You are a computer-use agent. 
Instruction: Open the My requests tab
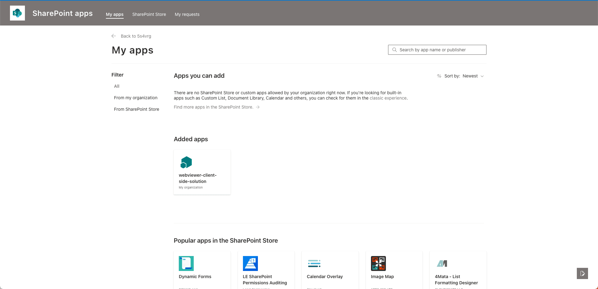click(x=187, y=14)
